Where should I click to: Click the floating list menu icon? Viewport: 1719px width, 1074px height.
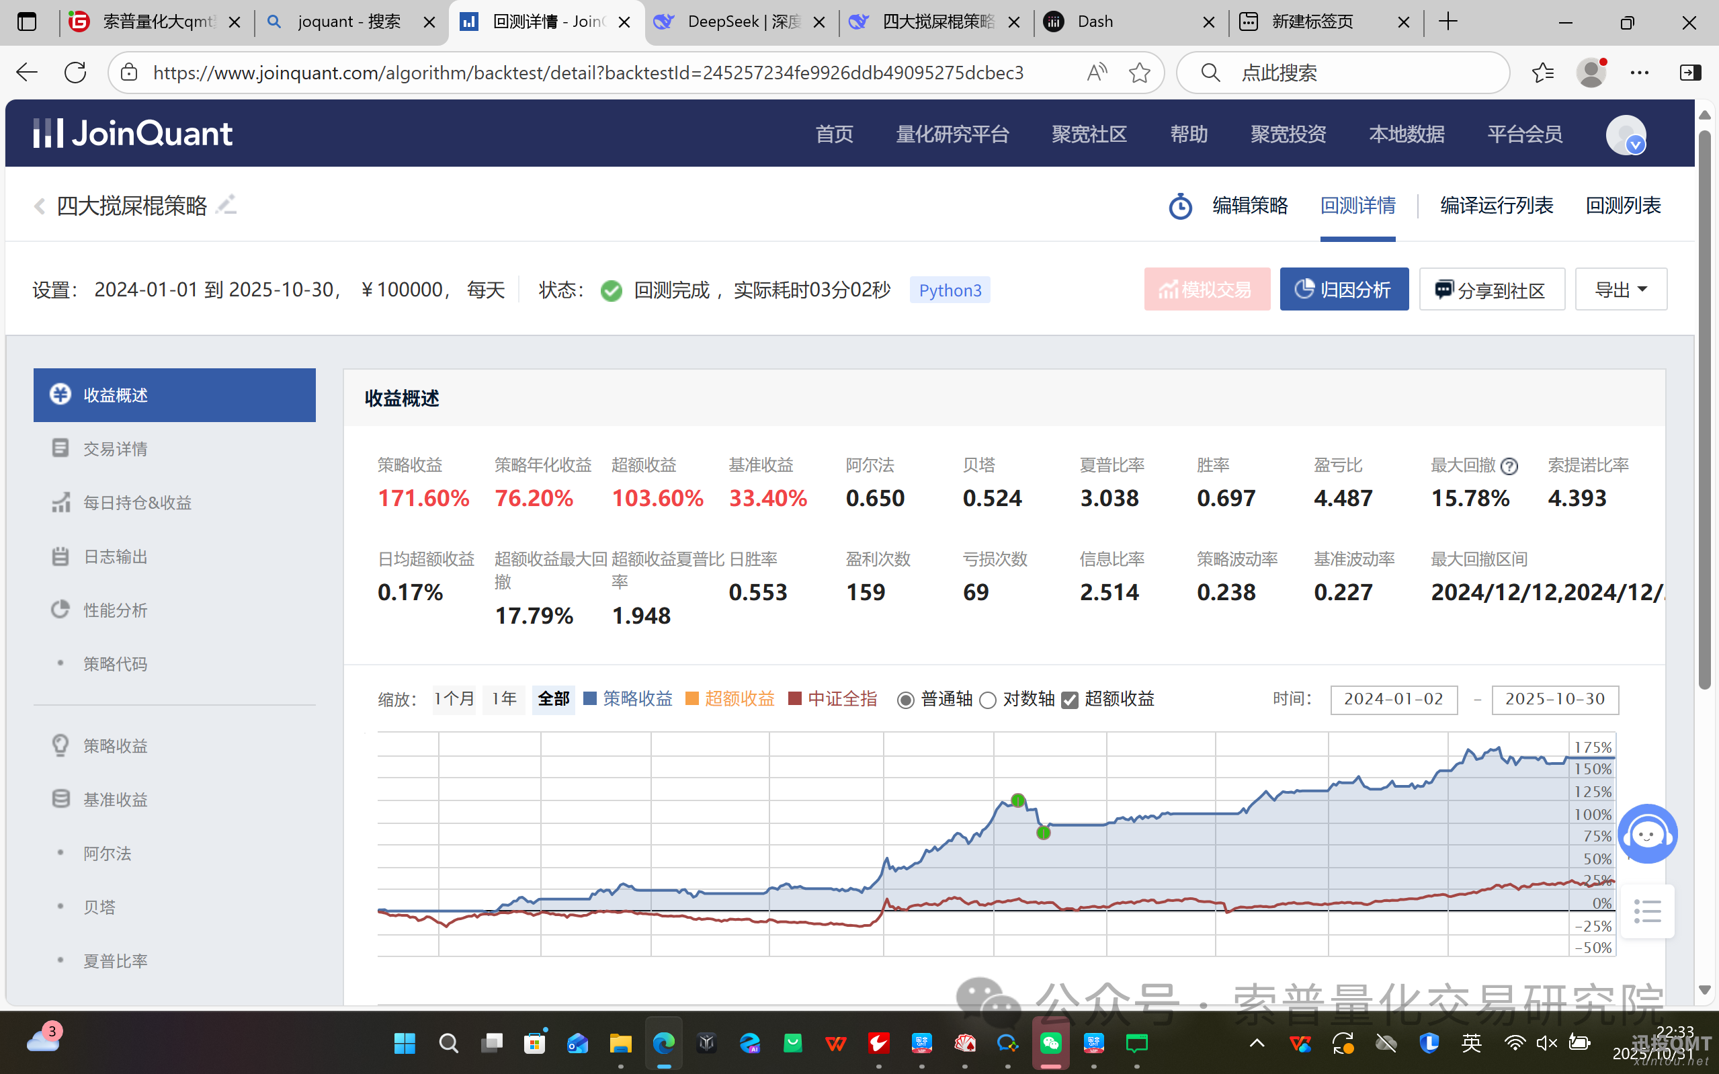pos(1646,911)
